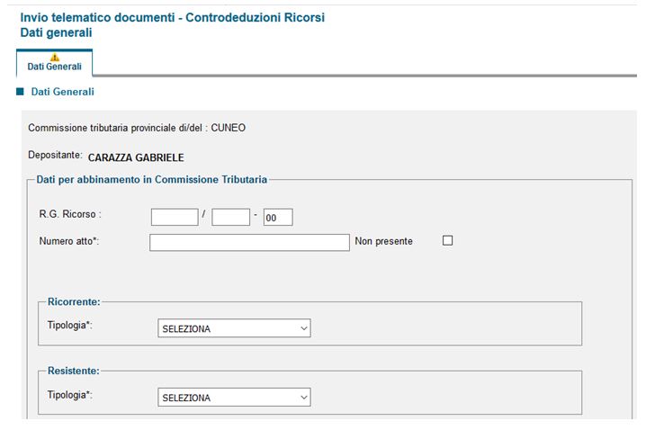This screenshot has width=646, height=439.
Task: Click the R.G. Ricorso field label
Action: click(x=70, y=215)
